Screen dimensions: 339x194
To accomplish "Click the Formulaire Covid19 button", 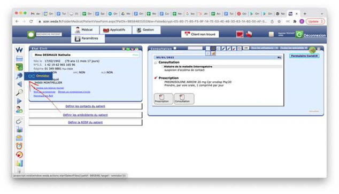I will click(x=304, y=56).
